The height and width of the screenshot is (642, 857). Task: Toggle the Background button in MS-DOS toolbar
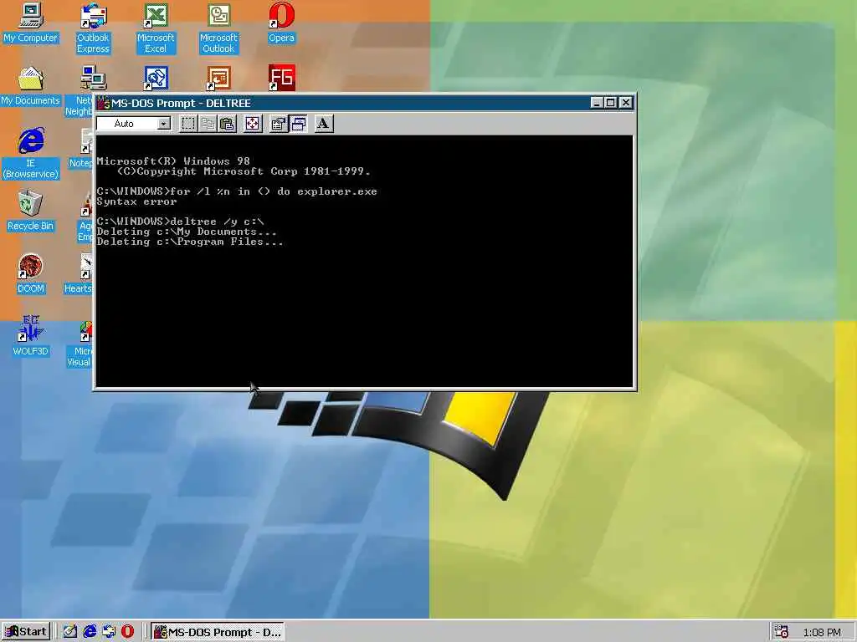pyautogui.click(x=299, y=124)
